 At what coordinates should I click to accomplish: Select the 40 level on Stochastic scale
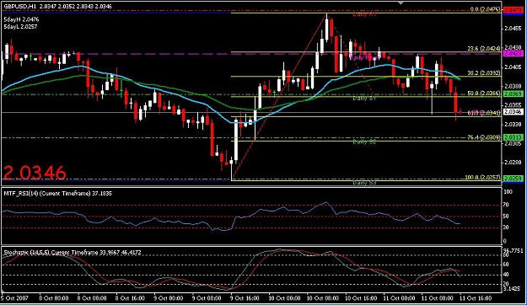click(506, 275)
